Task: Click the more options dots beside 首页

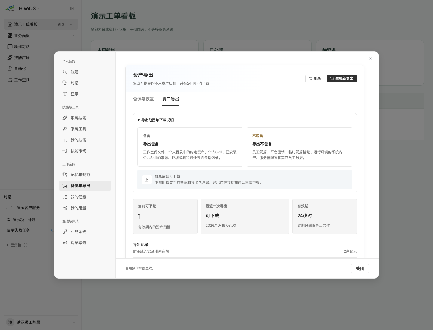Action: 70,24
